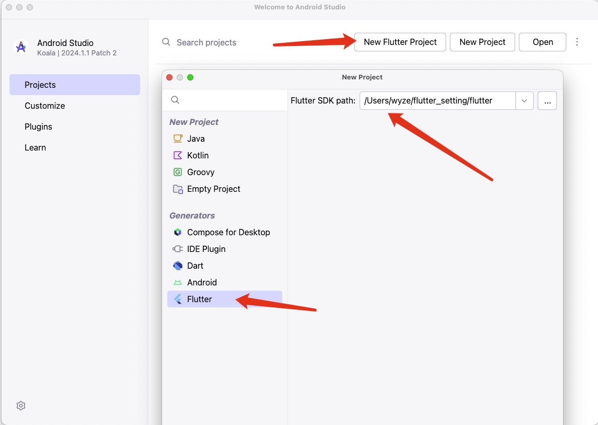Focus the New Project dialog search field

pyautogui.click(x=225, y=100)
